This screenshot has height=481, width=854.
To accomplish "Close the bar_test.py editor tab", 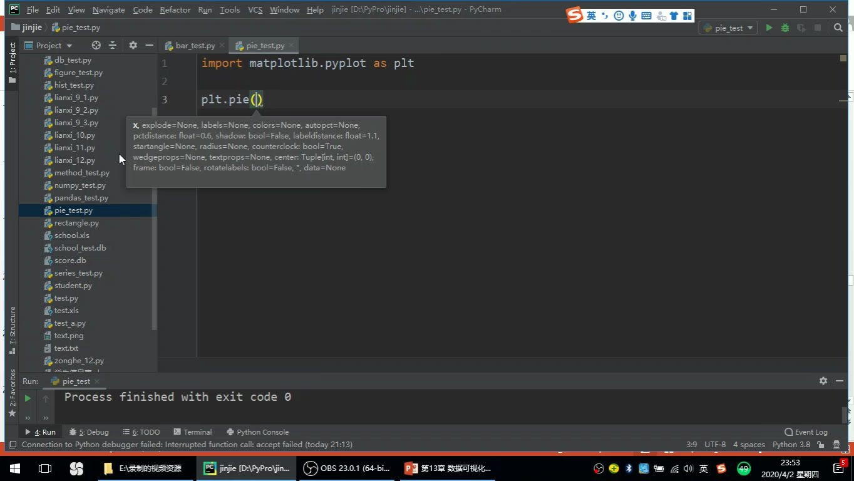I will [222, 46].
